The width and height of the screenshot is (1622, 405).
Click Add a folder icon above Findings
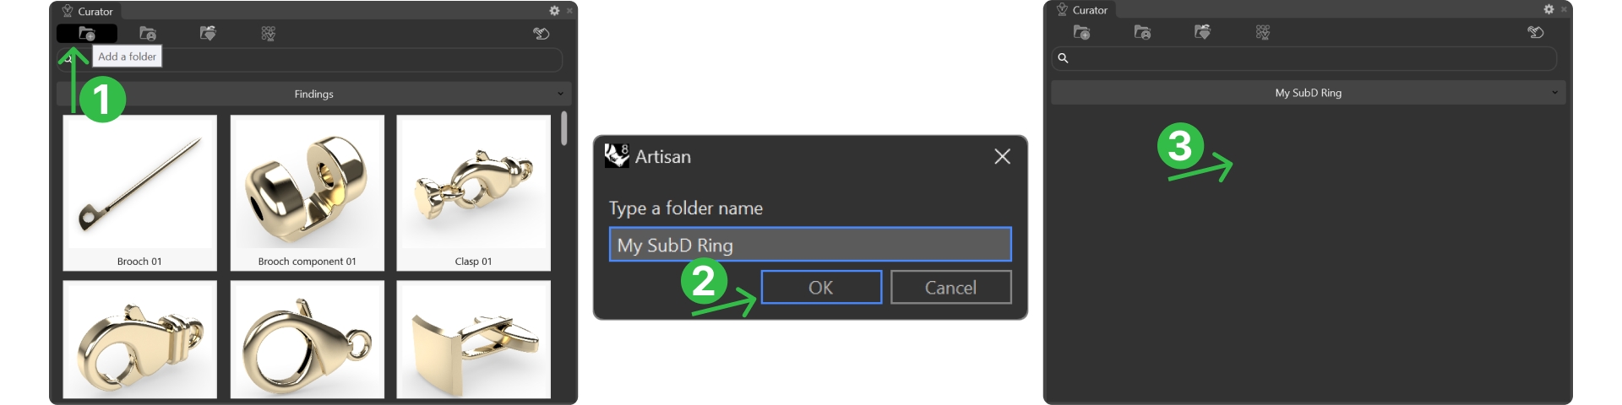pyautogui.click(x=87, y=34)
